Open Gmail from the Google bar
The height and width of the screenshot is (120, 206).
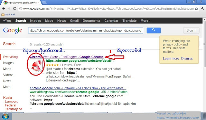[74, 20]
